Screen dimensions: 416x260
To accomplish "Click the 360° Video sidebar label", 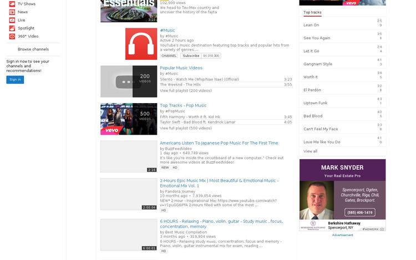I will coord(28,36).
